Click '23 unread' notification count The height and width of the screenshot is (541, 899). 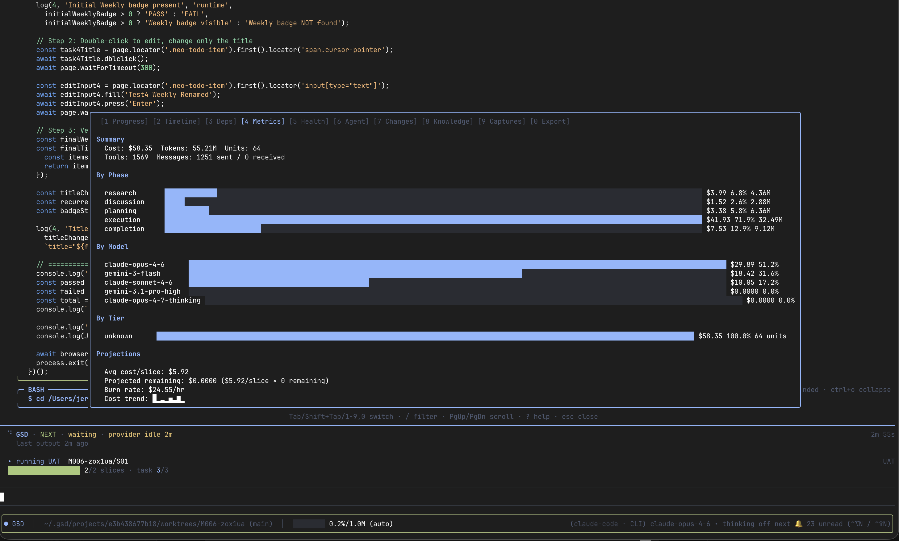pos(825,524)
